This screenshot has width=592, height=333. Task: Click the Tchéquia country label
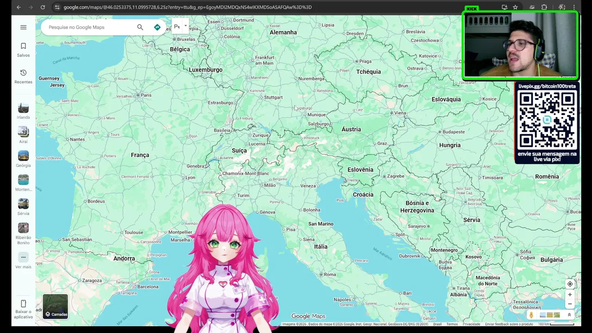pos(369,72)
